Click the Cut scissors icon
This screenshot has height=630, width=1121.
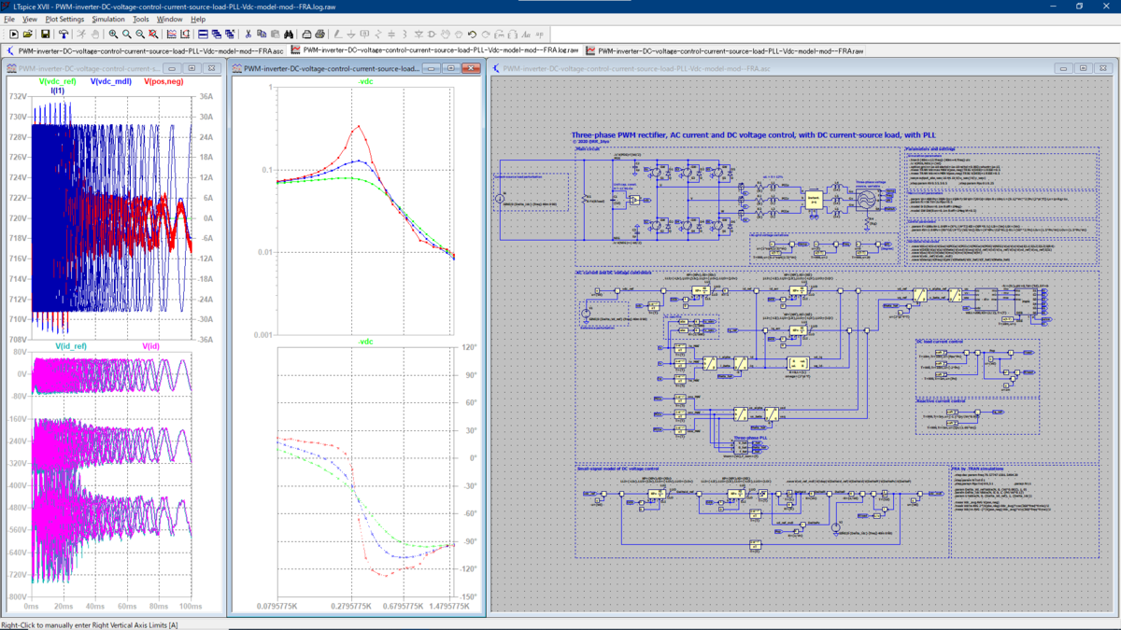tap(248, 34)
